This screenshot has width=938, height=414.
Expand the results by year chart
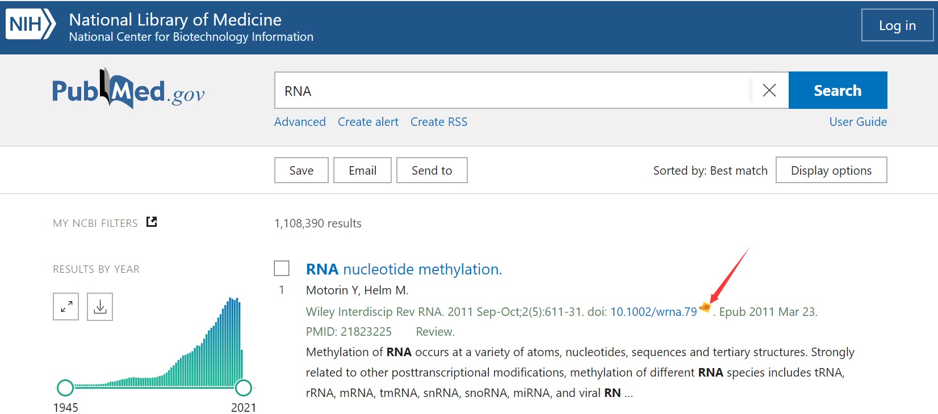[x=66, y=307]
